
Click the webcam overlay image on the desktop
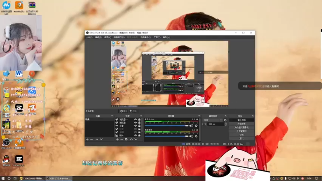pyautogui.click(x=21, y=43)
